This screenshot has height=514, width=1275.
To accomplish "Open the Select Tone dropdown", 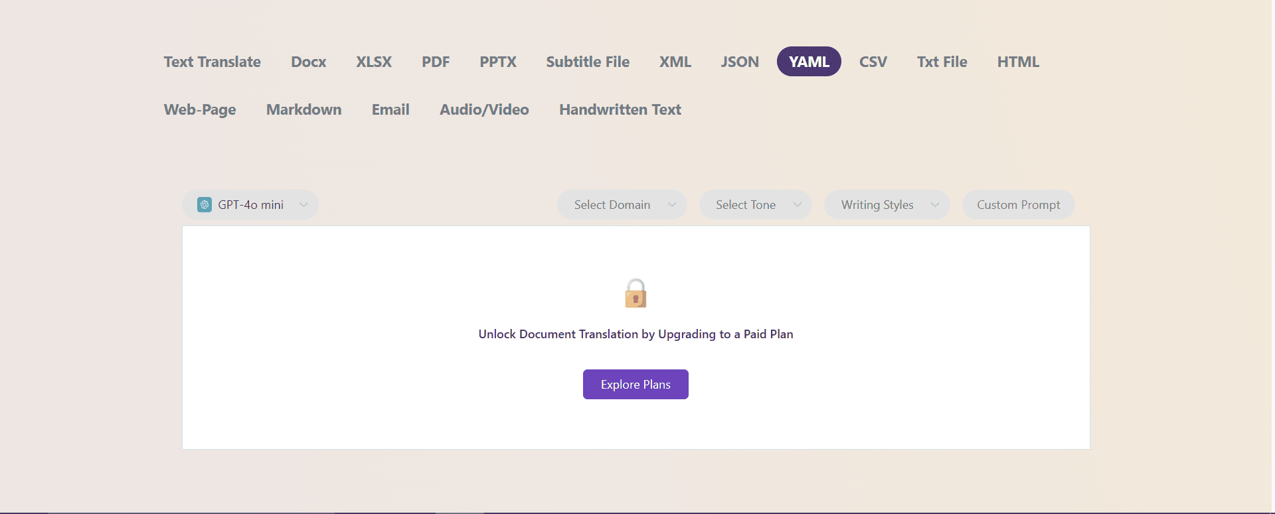I will [x=755, y=205].
